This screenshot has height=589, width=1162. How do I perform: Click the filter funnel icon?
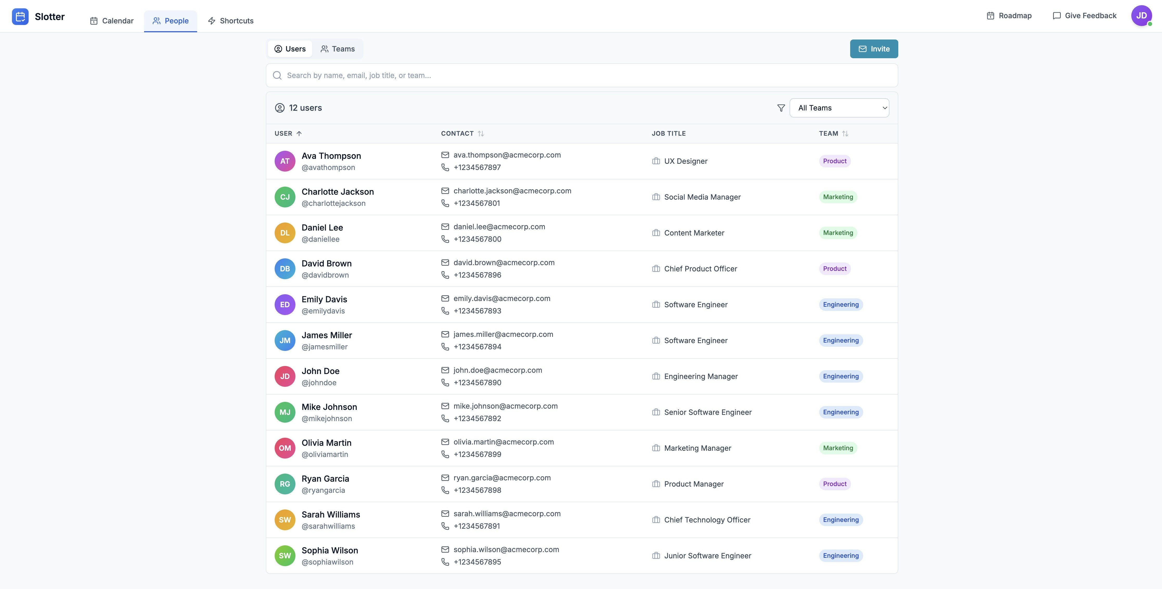[781, 108]
